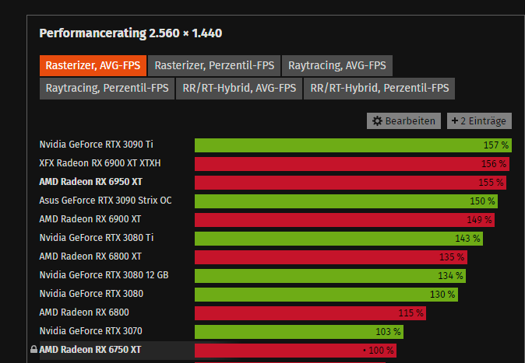525x363 pixels.
Task: Open RR/RT-Hybrid, AVG-FPS tab
Action: [x=239, y=89]
